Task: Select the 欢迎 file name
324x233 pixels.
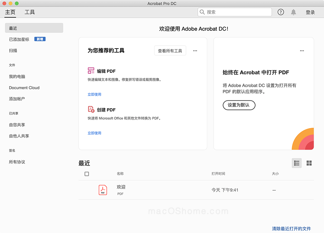Action: (x=121, y=187)
